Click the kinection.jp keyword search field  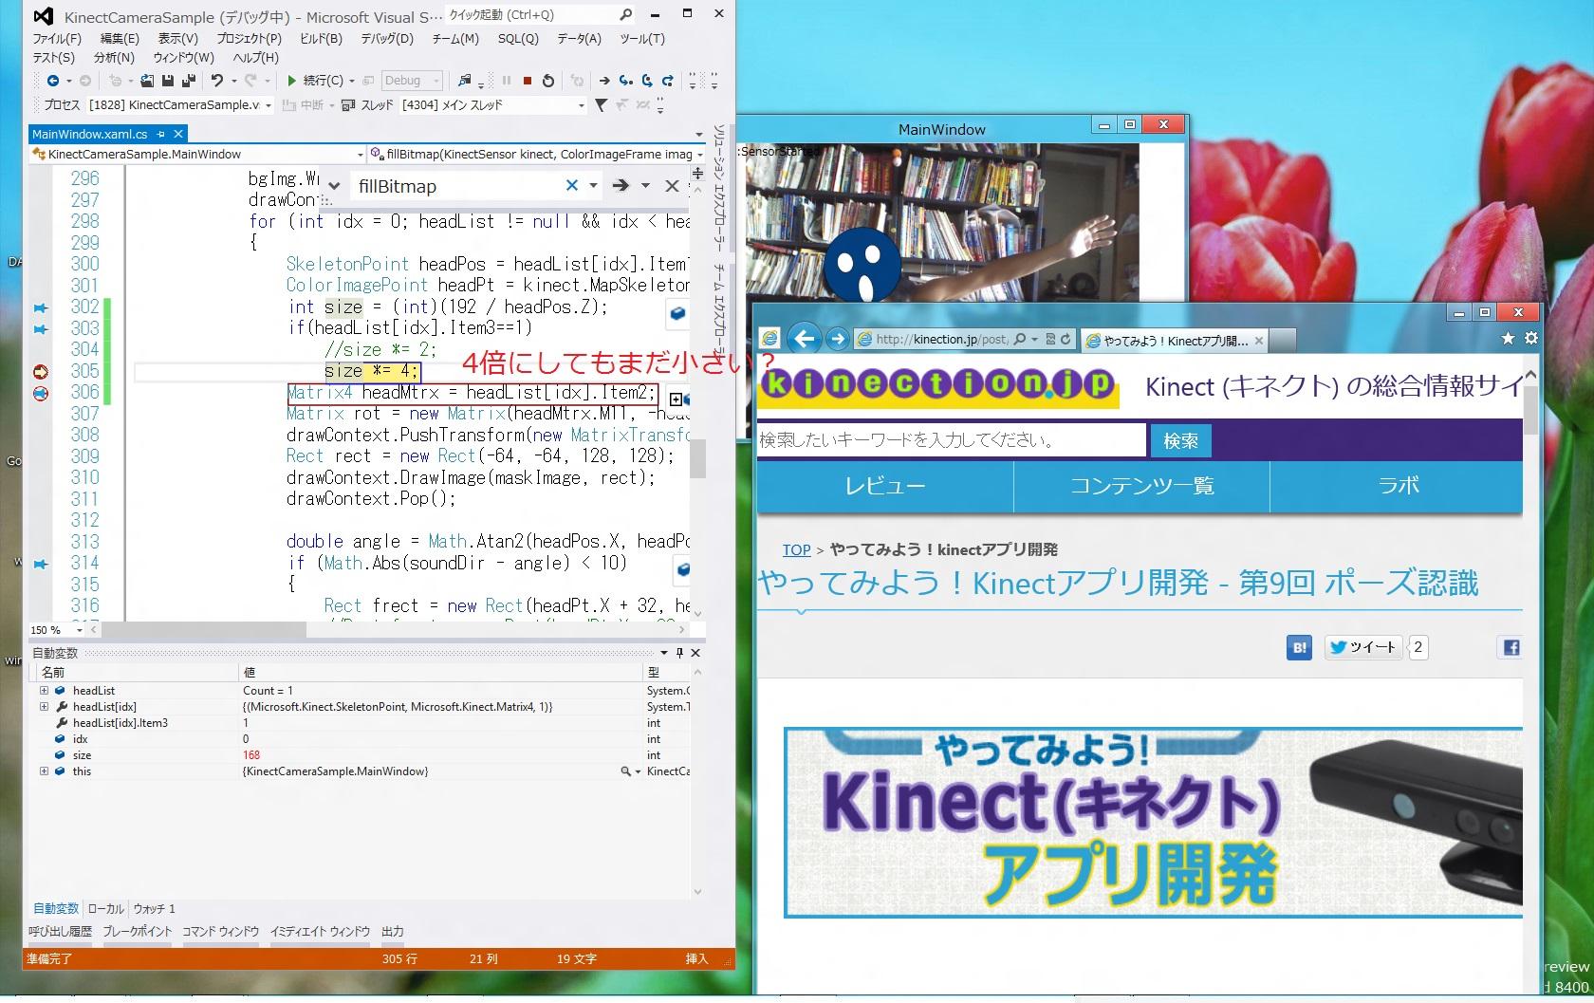[952, 440]
